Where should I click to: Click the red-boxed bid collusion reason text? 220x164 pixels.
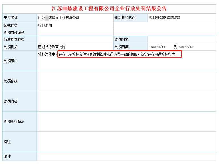pyautogui.click(x=120, y=54)
